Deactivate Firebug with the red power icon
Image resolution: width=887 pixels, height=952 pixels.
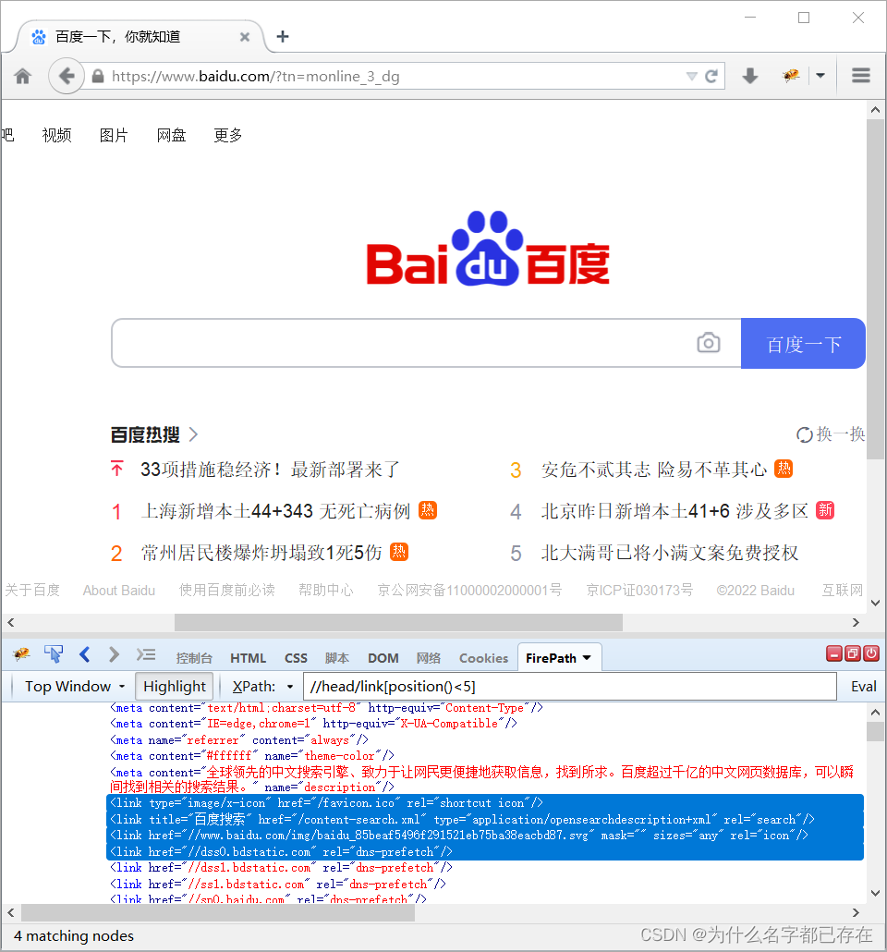click(871, 653)
